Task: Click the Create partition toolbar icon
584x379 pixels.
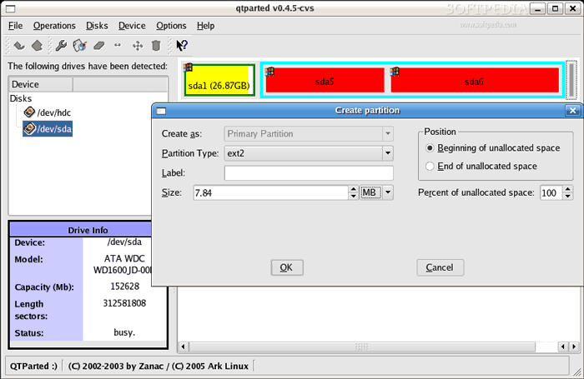Action: pyautogui.click(x=80, y=46)
